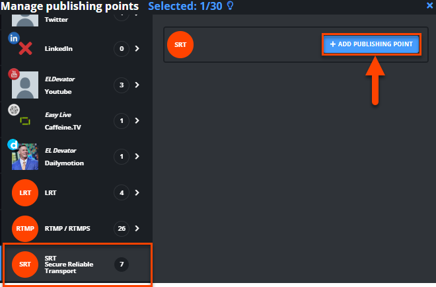Click the Dailymotion badge icon
Viewport: 436px width, 287px height.
pos(13,144)
